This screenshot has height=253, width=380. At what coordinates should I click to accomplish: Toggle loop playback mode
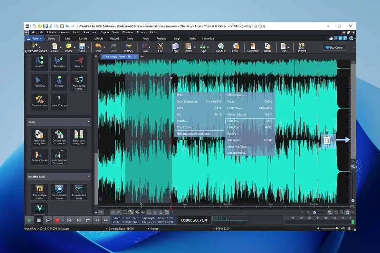pyautogui.click(x=88, y=220)
